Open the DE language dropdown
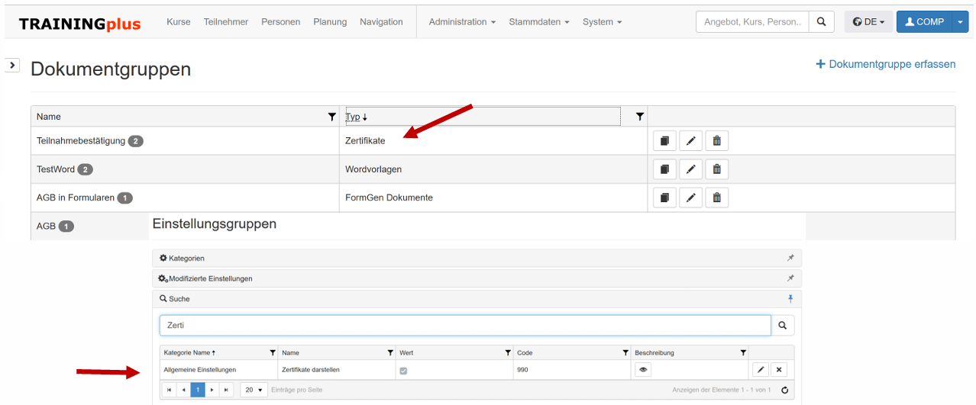This screenshot has width=976, height=405. [x=868, y=22]
